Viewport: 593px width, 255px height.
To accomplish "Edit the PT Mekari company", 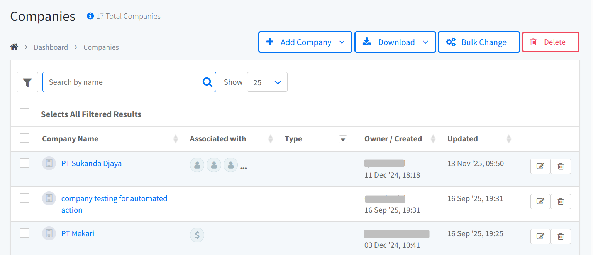I will tap(540, 237).
